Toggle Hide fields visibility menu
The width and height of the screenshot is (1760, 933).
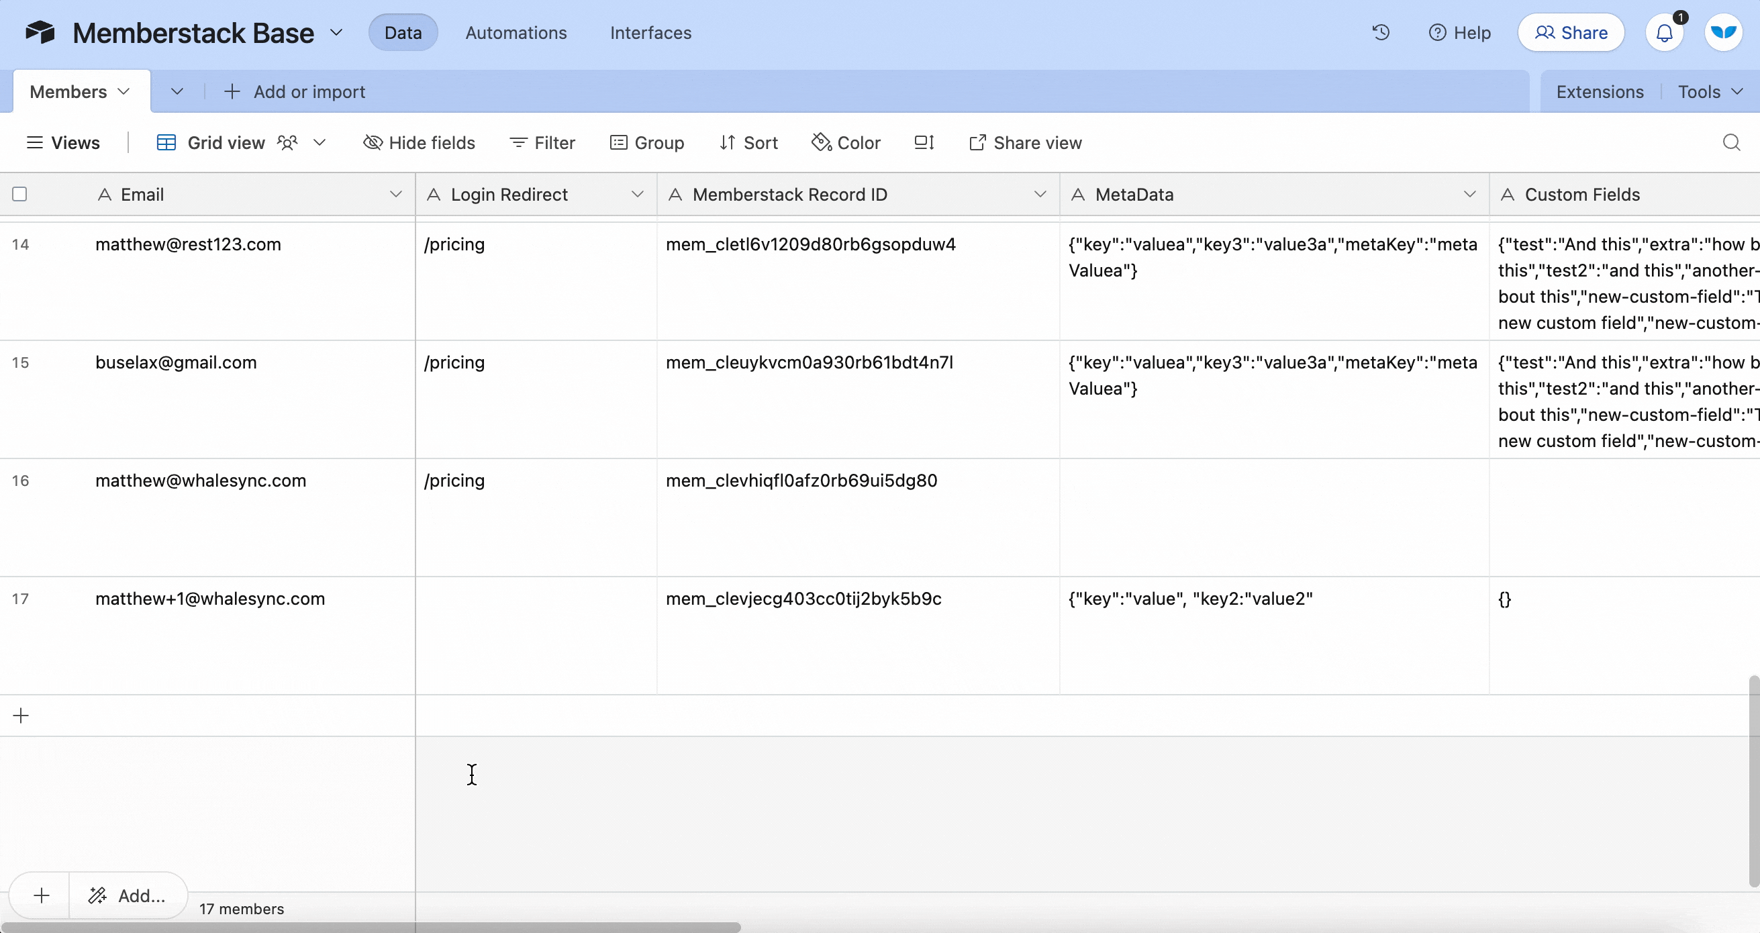pos(419,142)
